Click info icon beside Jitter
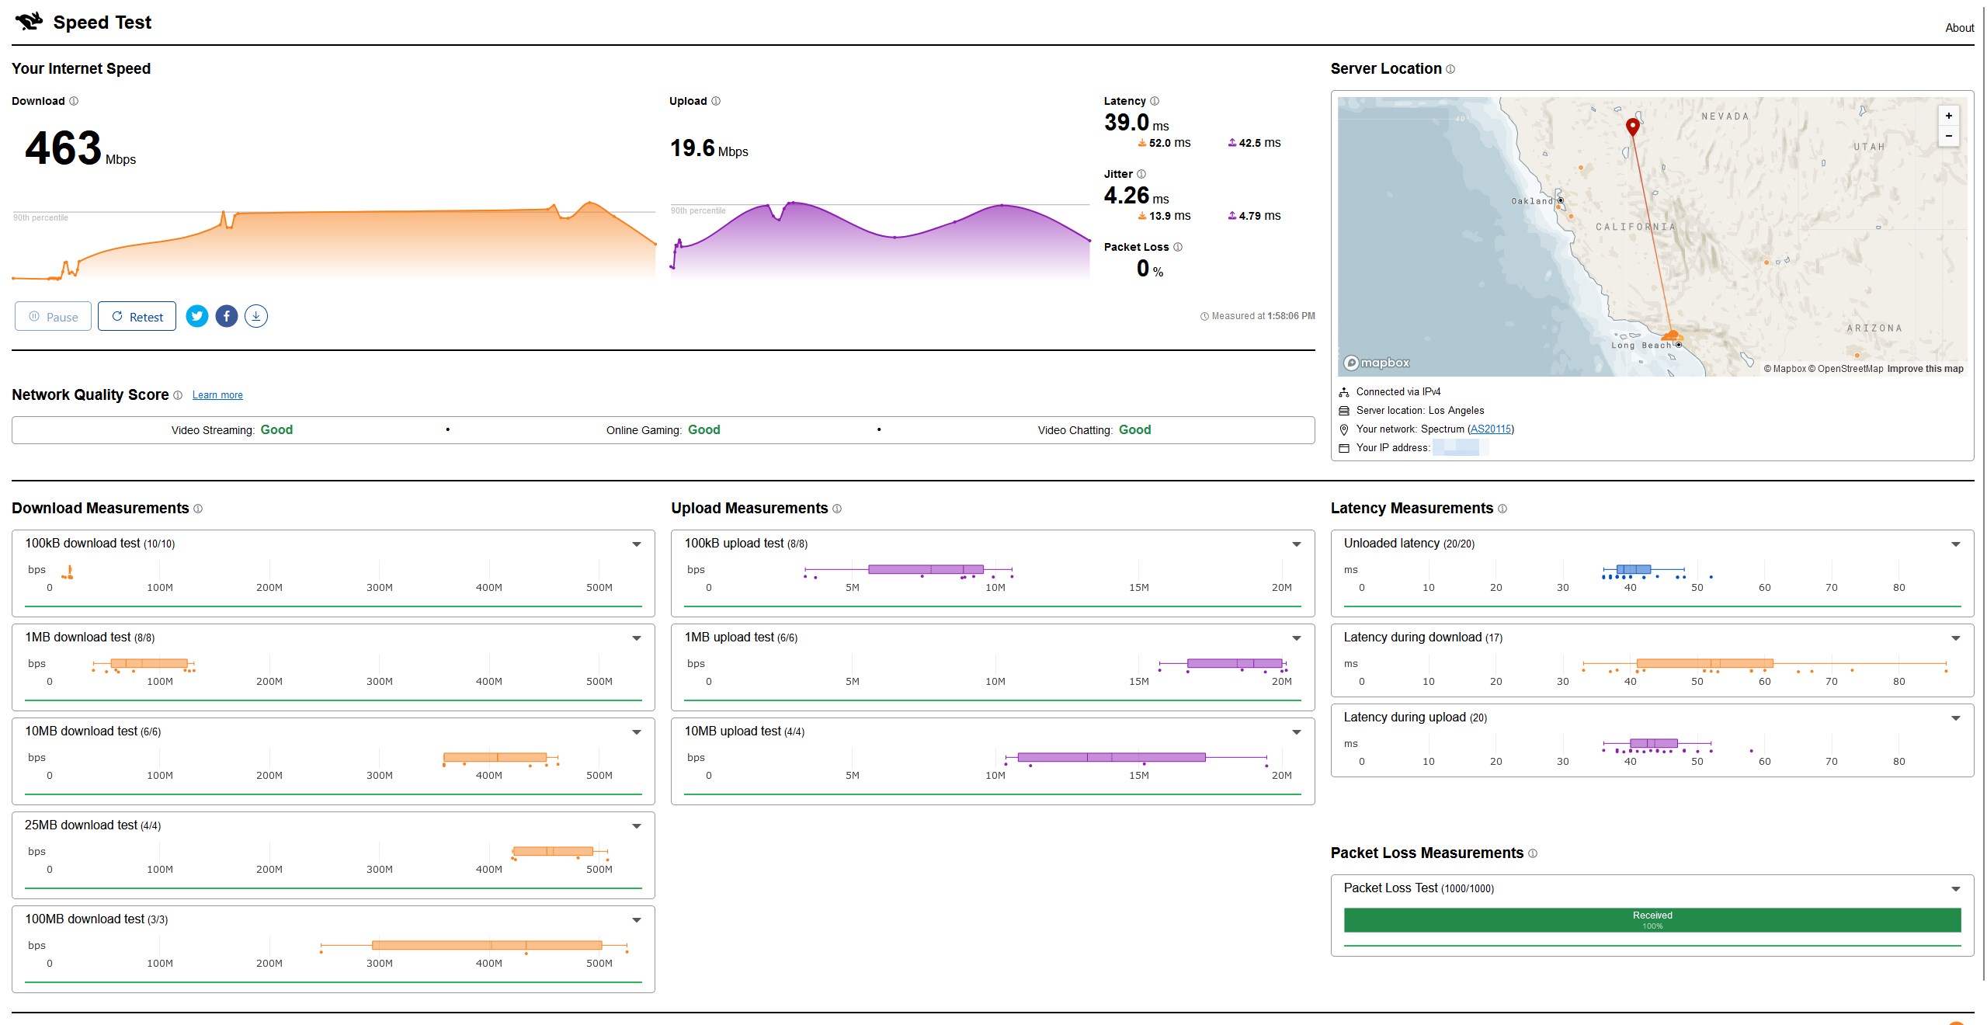Image resolution: width=1987 pixels, height=1025 pixels. click(x=1141, y=174)
